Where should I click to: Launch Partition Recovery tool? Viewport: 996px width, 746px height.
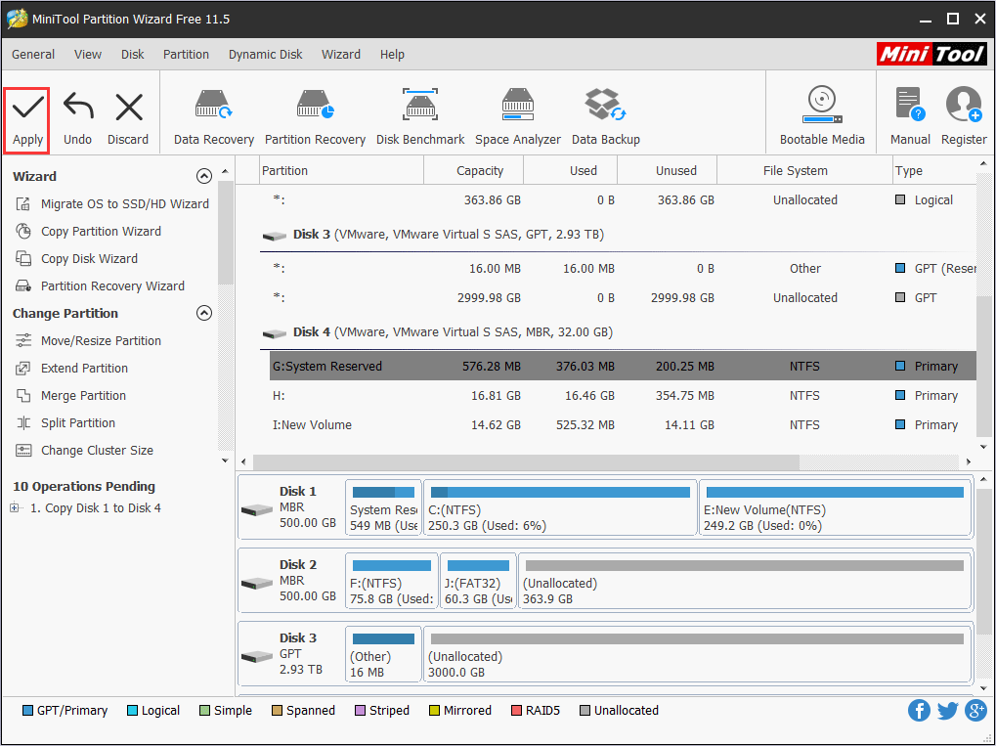coord(315,118)
